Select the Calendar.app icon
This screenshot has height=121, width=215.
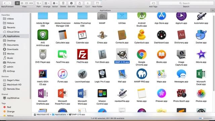click(x=82, y=35)
